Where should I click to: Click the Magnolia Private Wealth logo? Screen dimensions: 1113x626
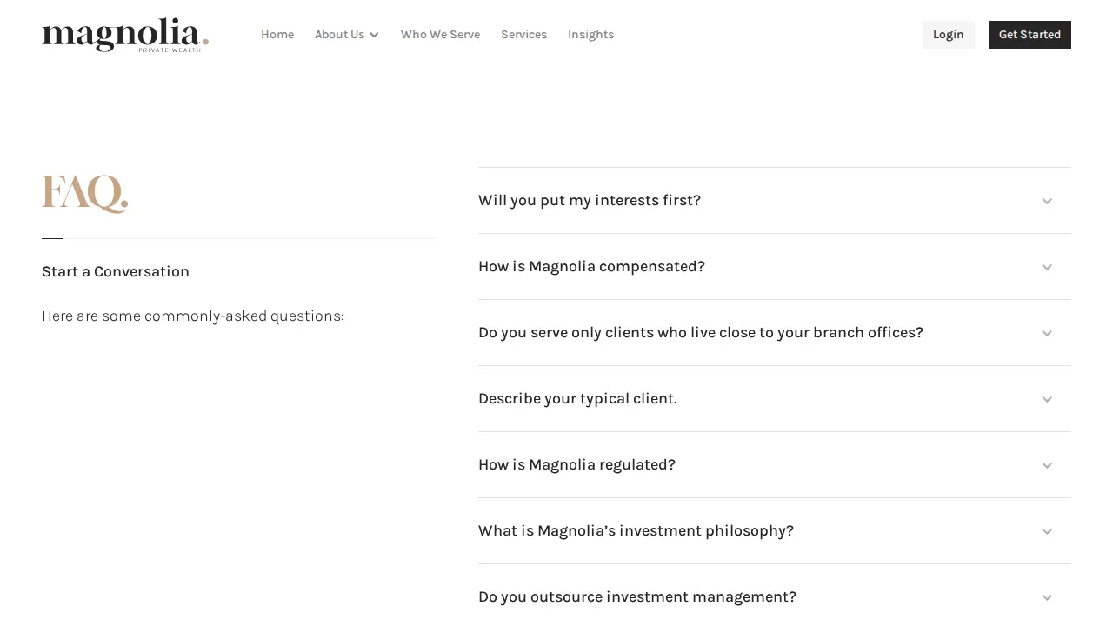125,35
